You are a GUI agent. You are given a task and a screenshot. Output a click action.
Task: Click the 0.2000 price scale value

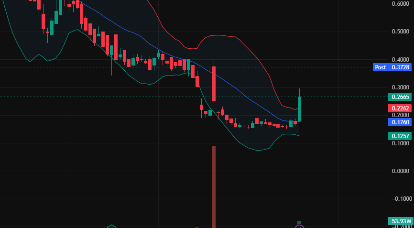point(401,115)
